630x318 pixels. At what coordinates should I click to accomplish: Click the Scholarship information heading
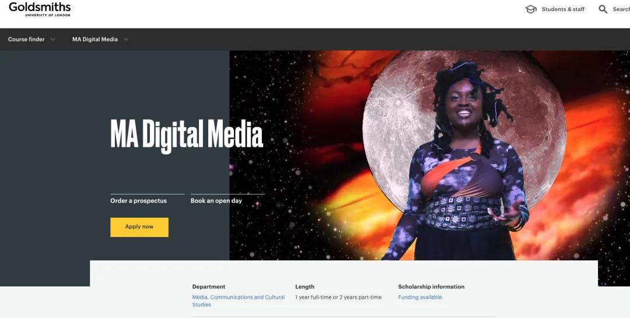coord(431,287)
